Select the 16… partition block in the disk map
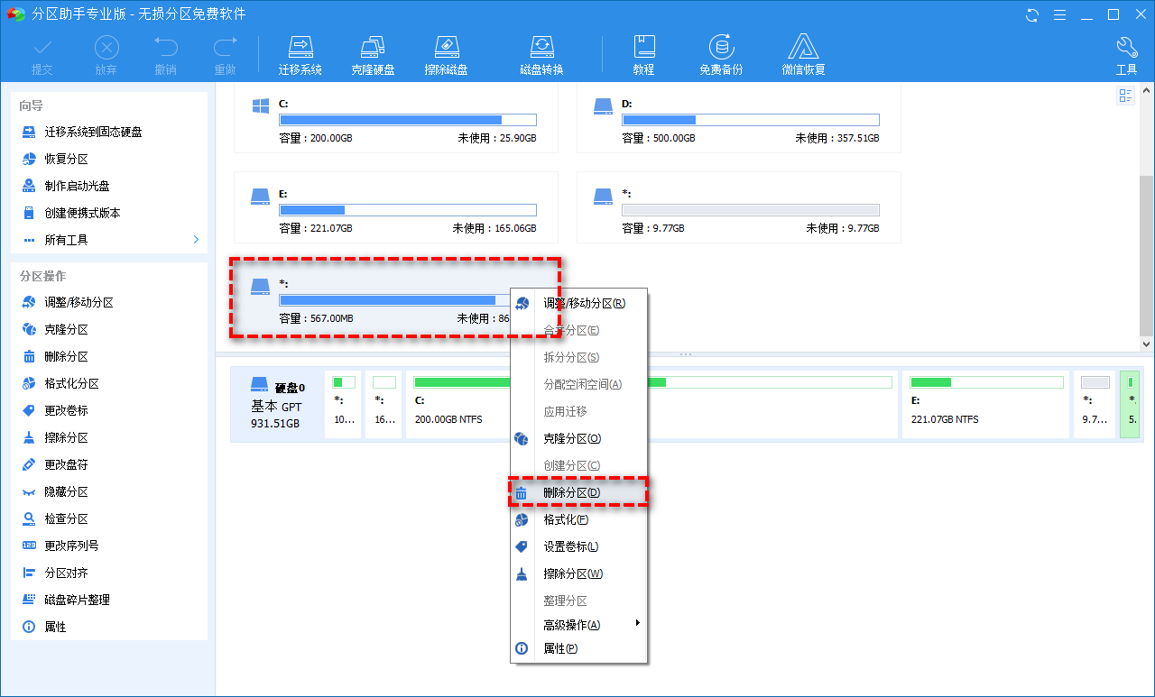The image size is (1155, 697). click(384, 404)
